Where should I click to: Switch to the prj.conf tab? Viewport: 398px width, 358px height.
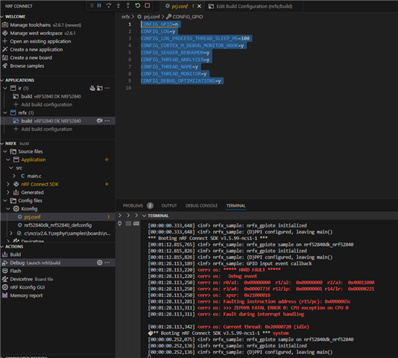point(180,7)
